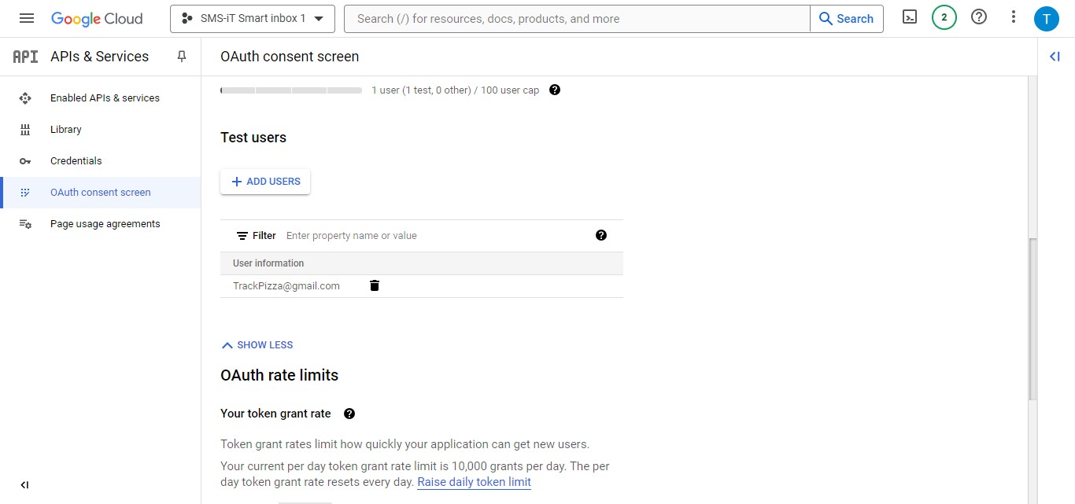Open Page usage agreements
The height and width of the screenshot is (504, 1075).
click(105, 223)
